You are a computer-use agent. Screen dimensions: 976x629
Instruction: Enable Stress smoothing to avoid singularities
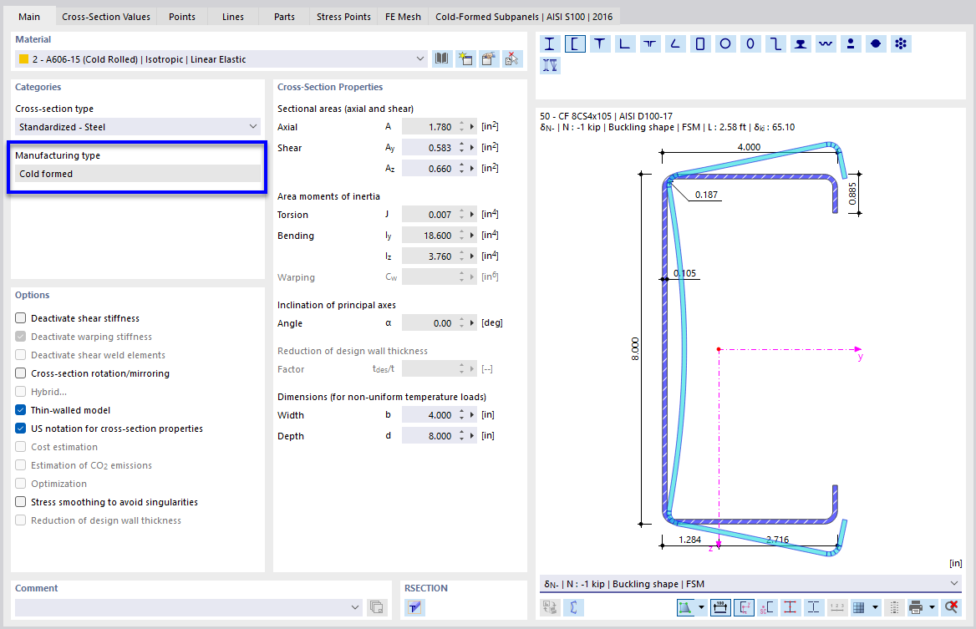click(21, 502)
